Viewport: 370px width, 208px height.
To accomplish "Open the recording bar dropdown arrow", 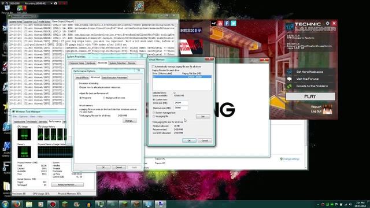I will 51,3.
